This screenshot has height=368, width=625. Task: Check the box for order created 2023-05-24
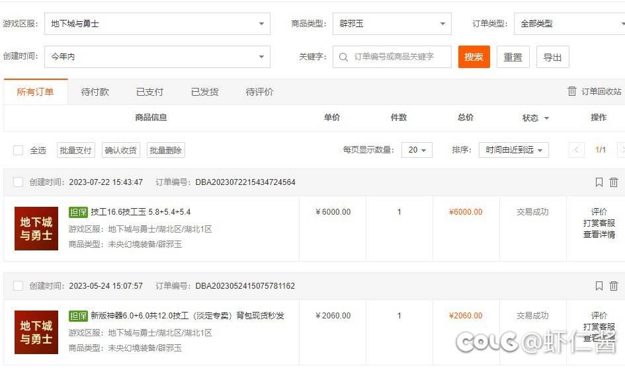pos(18,285)
